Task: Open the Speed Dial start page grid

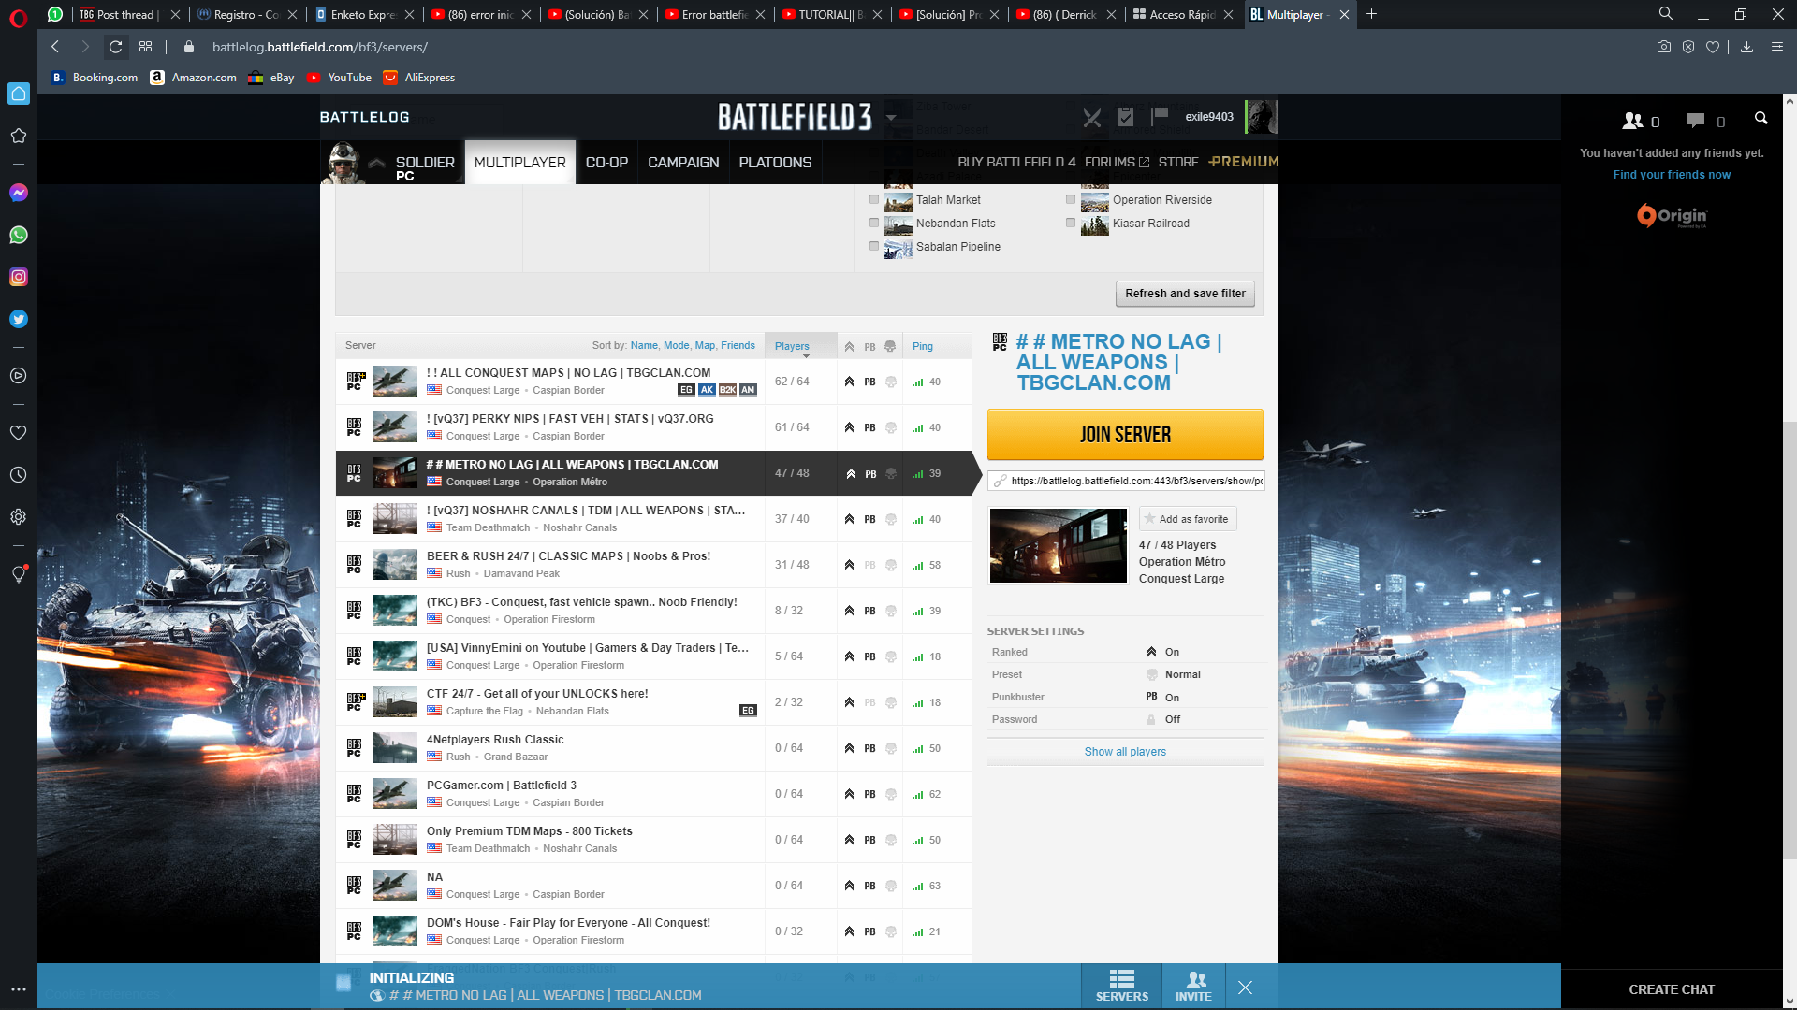Action: [x=145, y=47]
